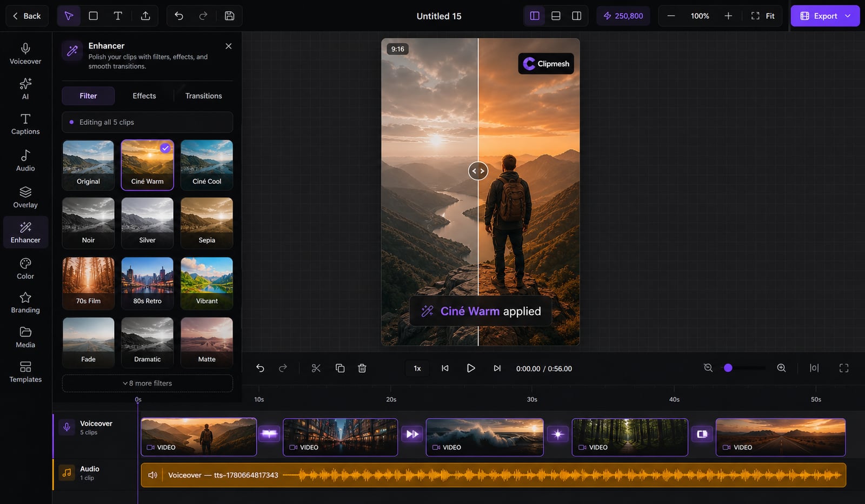Apply the Ciné Cool filter
Screen dimensions: 865x504
pos(207,165)
